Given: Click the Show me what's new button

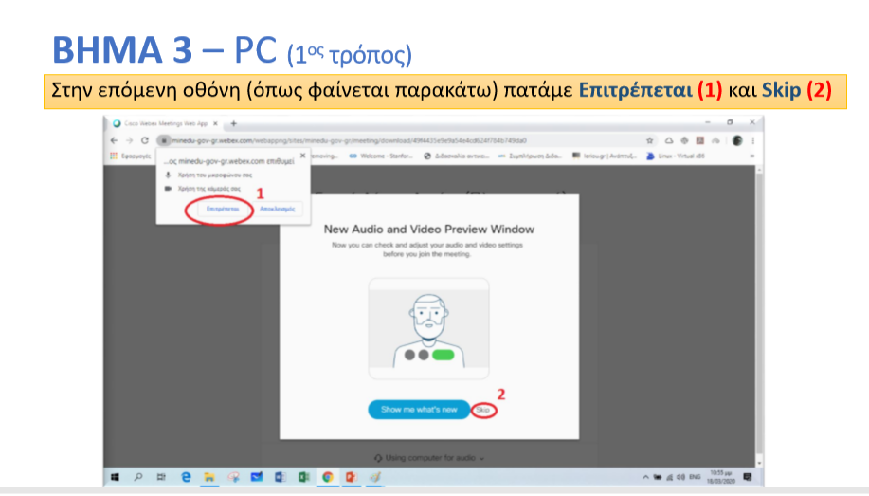Looking at the screenshot, I should pyautogui.click(x=419, y=410).
